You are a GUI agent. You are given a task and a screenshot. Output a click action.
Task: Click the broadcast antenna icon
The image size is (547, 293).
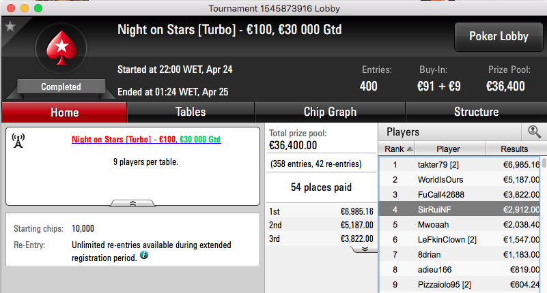click(x=18, y=140)
